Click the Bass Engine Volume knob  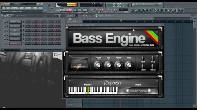coord(98,65)
